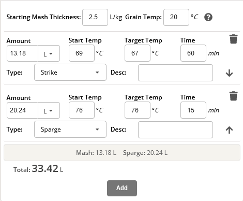Move Sparge step up with arrow
Viewport: 243px width, 201px height.
[229, 130]
